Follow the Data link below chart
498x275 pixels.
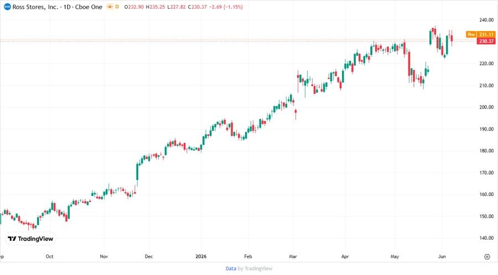(231, 268)
